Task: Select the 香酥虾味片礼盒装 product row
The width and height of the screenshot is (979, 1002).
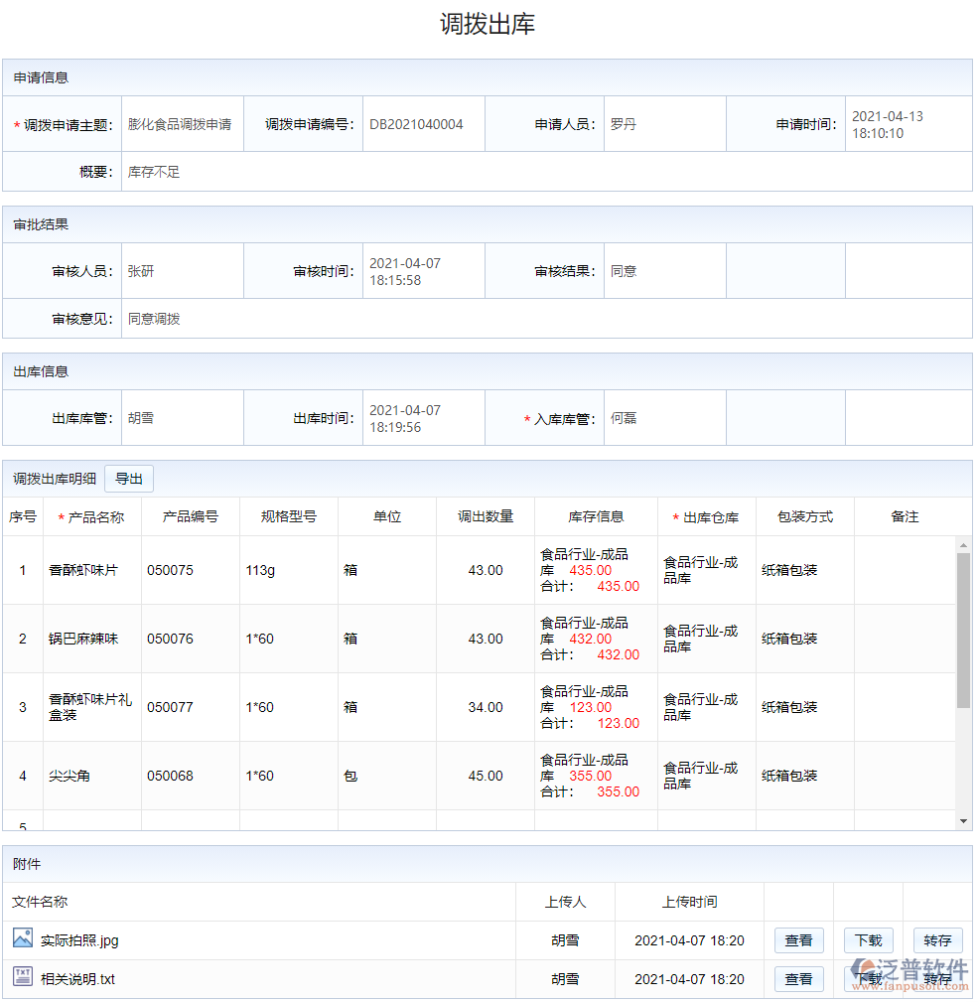Action: click(x=90, y=707)
